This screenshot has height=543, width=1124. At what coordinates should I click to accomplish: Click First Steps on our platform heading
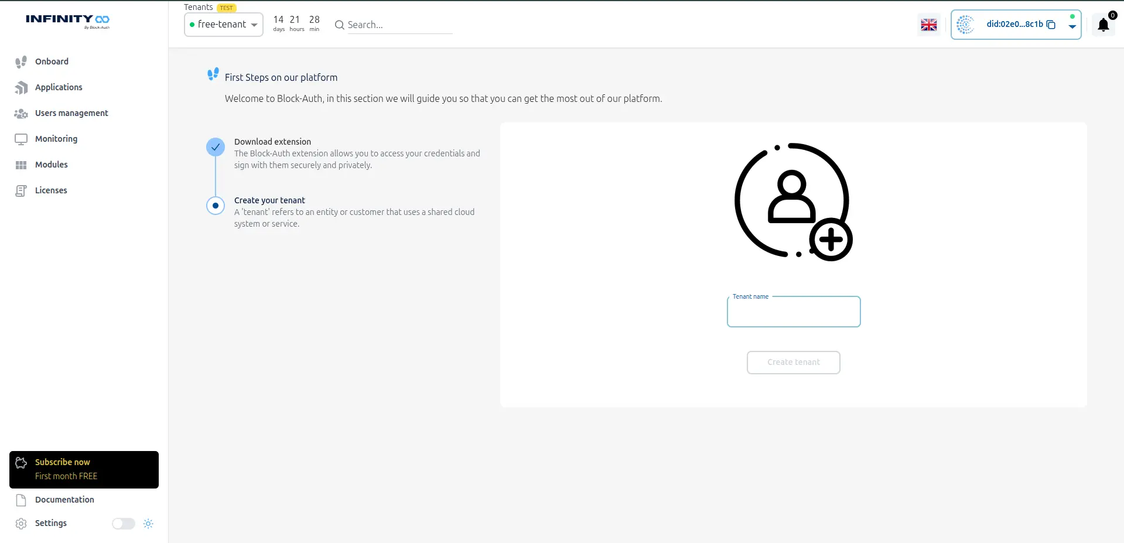pos(281,77)
